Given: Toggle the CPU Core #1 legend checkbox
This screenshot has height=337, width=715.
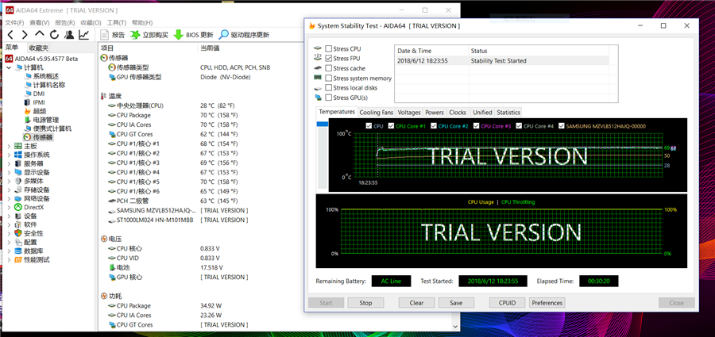Looking at the screenshot, I should 391,126.
